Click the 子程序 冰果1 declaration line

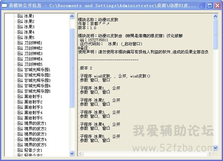99,88
